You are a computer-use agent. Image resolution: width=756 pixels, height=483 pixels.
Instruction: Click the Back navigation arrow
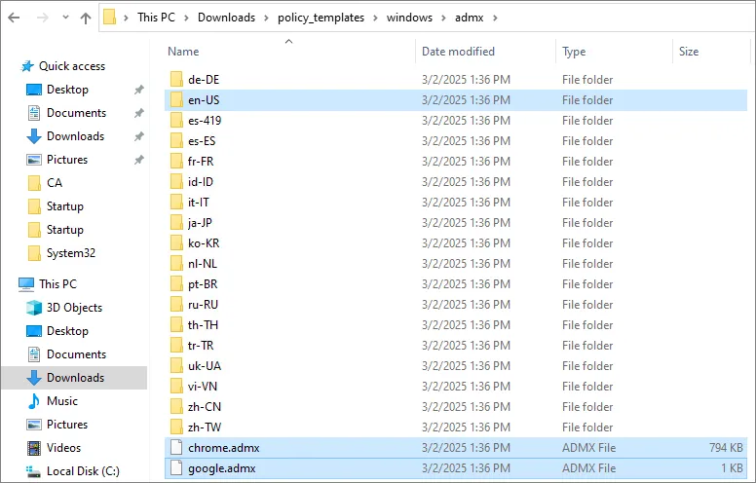pyautogui.click(x=14, y=18)
